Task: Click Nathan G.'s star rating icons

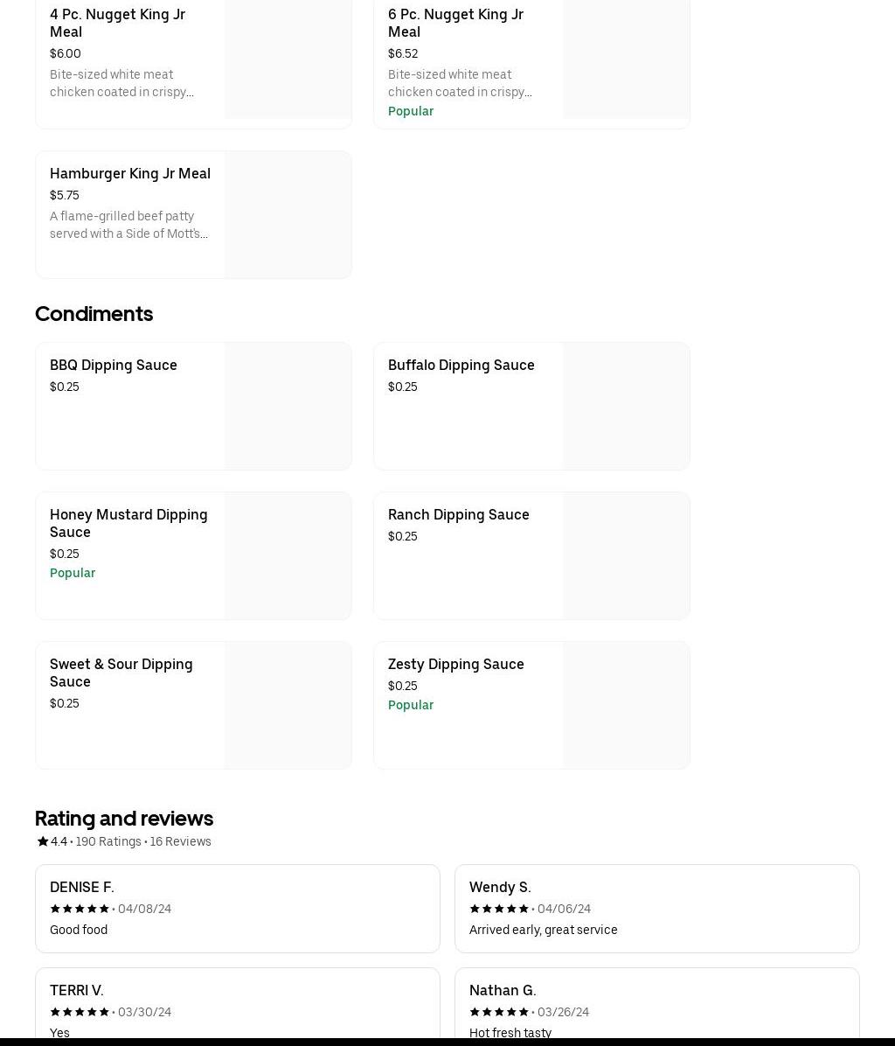Action: point(499,1012)
